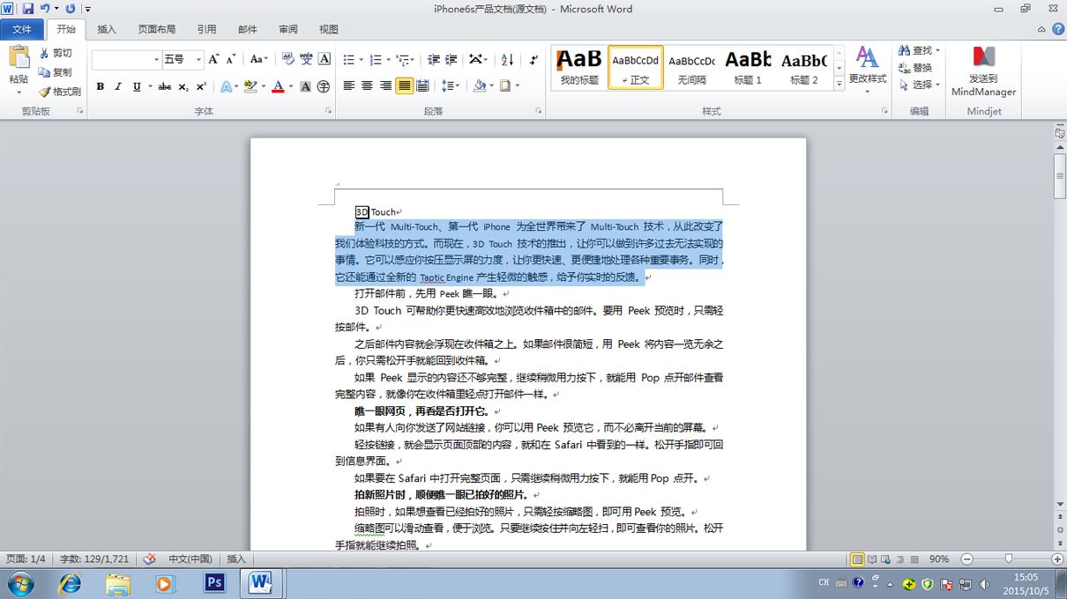Click the Distributed alignment icon
Screen dimensions: 1067x599
click(422, 86)
